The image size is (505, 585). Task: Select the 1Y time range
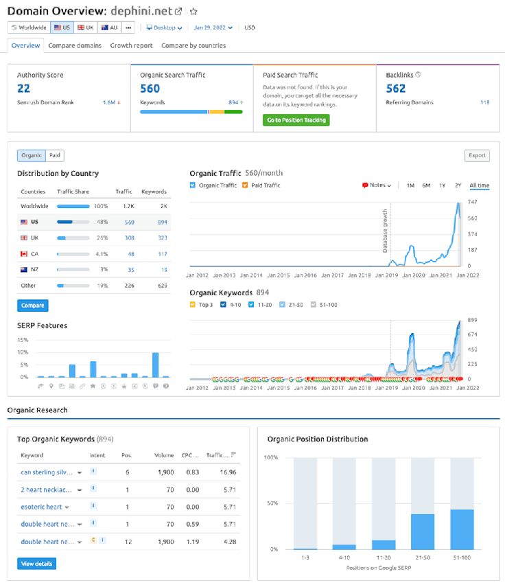coord(443,185)
